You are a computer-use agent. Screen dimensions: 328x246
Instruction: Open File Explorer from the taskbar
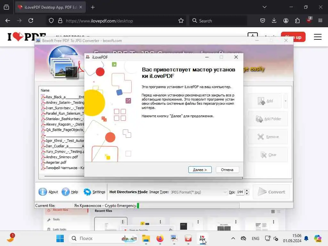146,238
